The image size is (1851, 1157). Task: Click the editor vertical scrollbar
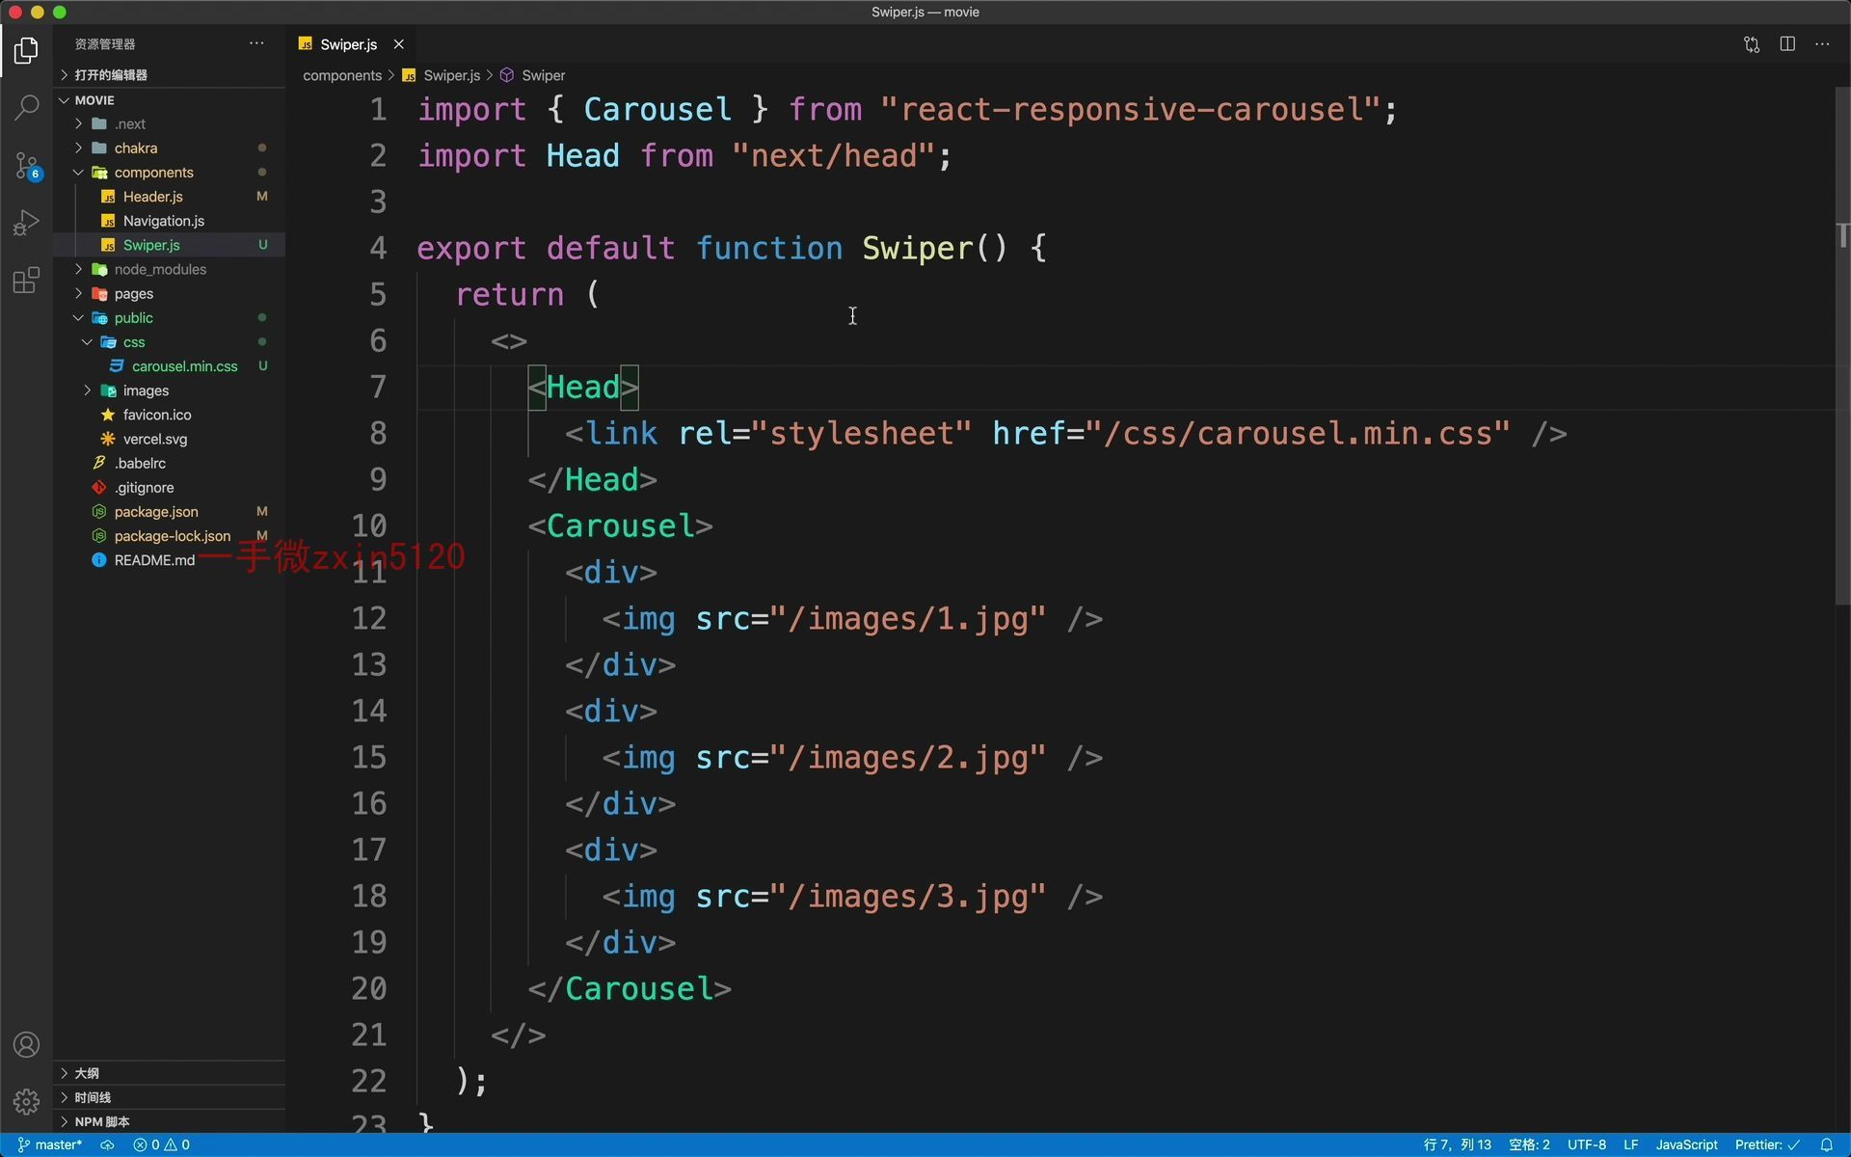(x=1842, y=347)
